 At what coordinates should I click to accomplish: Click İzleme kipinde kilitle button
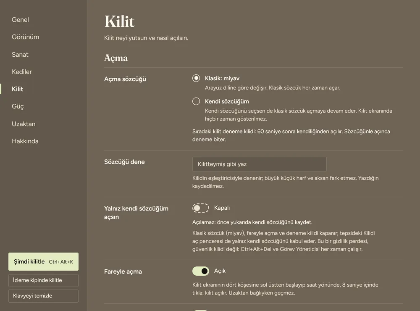pyautogui.click(x=43, y=280)
